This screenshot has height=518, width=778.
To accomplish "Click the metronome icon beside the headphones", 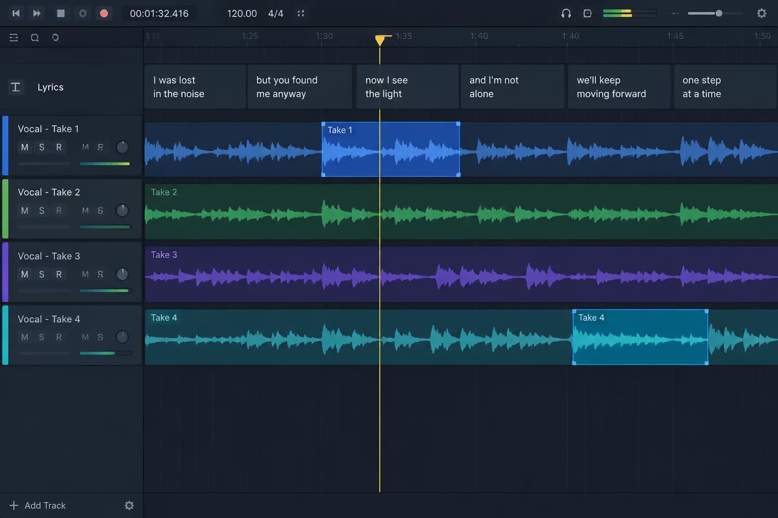I will [588, 13].
